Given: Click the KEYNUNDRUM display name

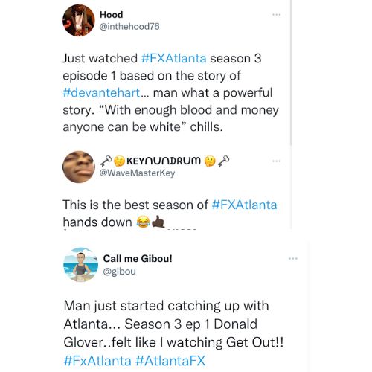Looking at the screenshot, I should coord(164,161).
